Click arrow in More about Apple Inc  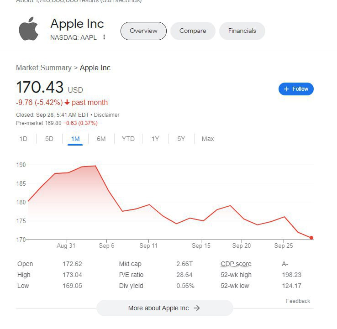(197, 308)
